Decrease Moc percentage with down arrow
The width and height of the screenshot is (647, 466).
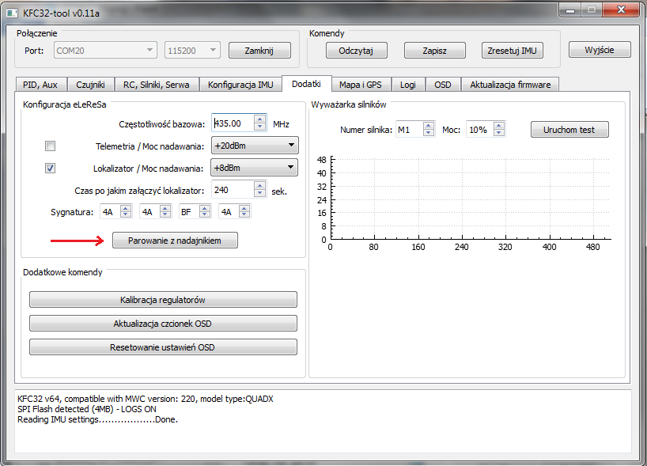[x=498, y=133]
